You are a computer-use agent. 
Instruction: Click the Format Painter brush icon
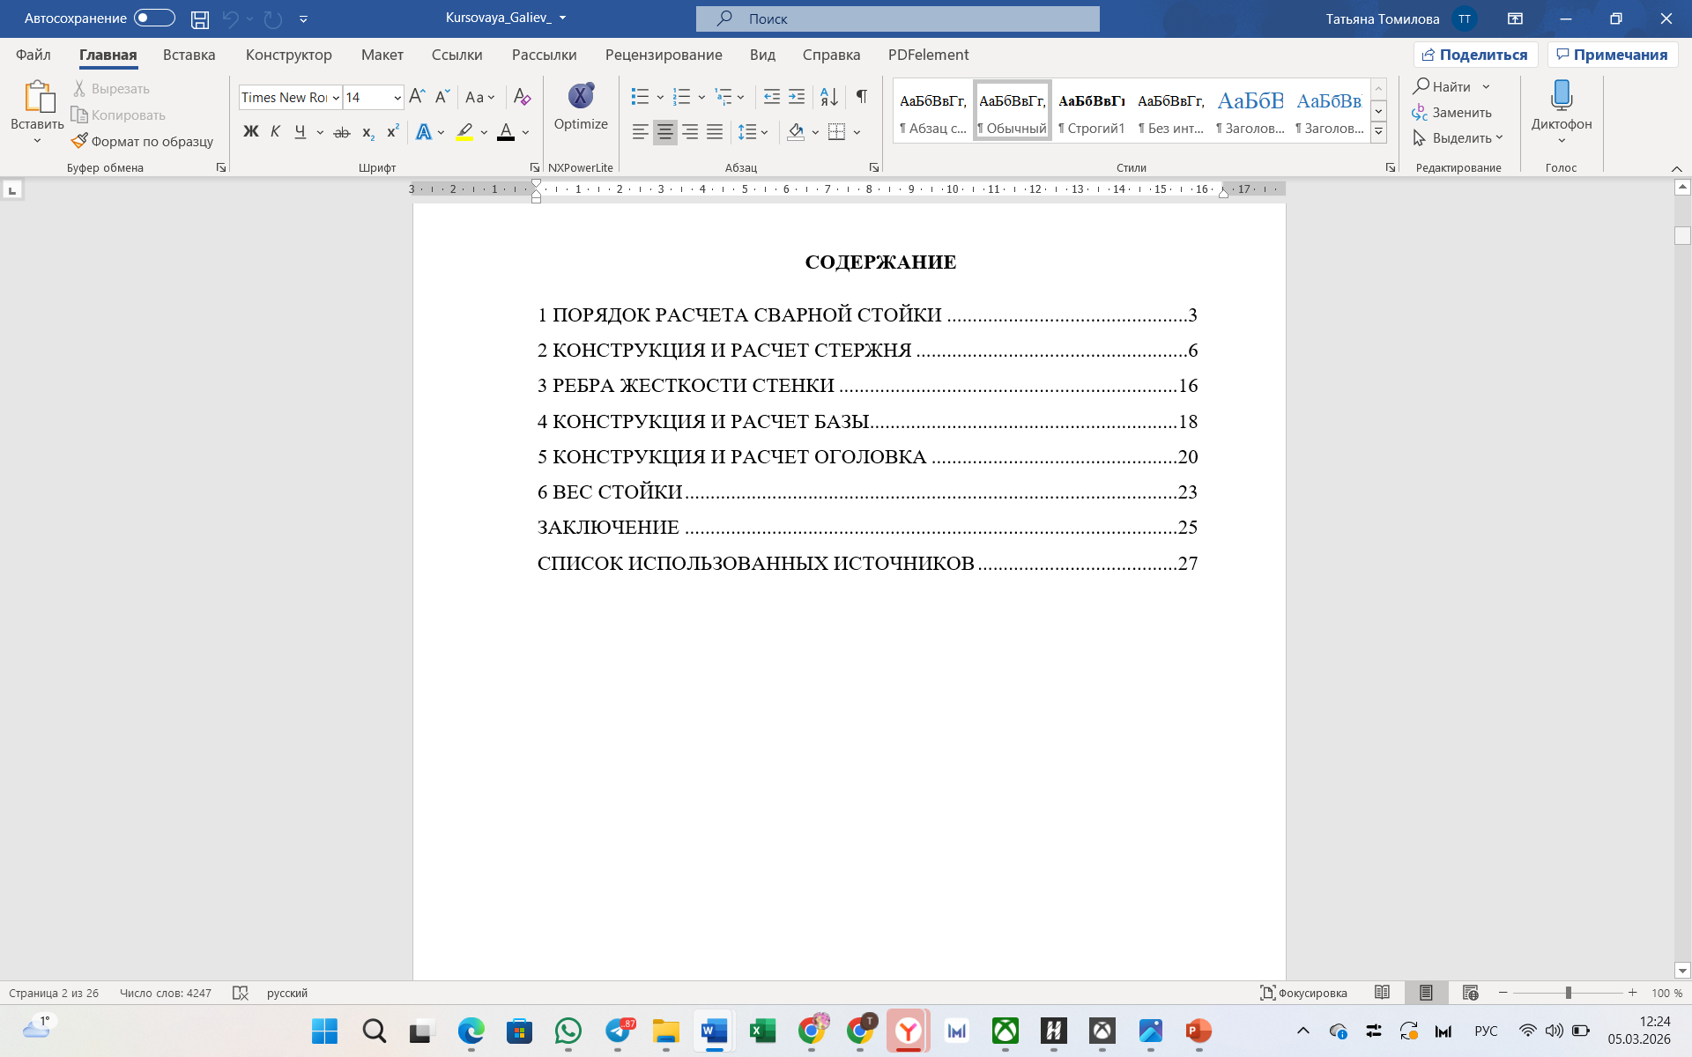[x=79, y=141]
